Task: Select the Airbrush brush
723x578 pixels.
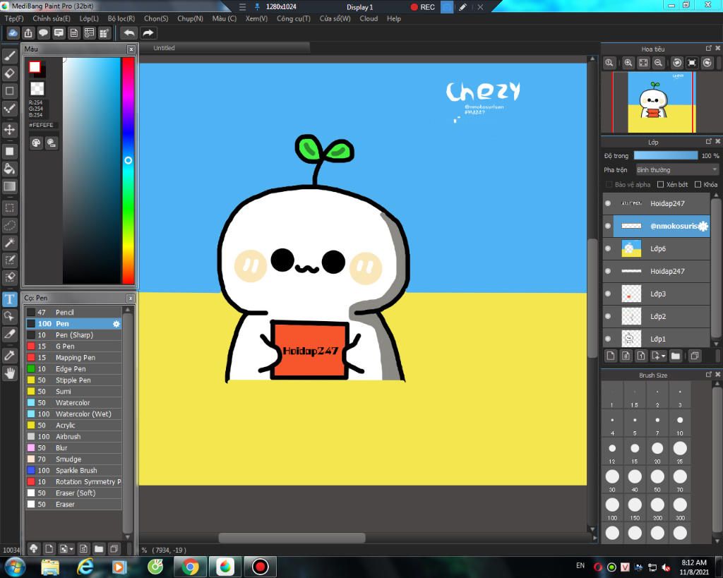Action: point(73,436)
